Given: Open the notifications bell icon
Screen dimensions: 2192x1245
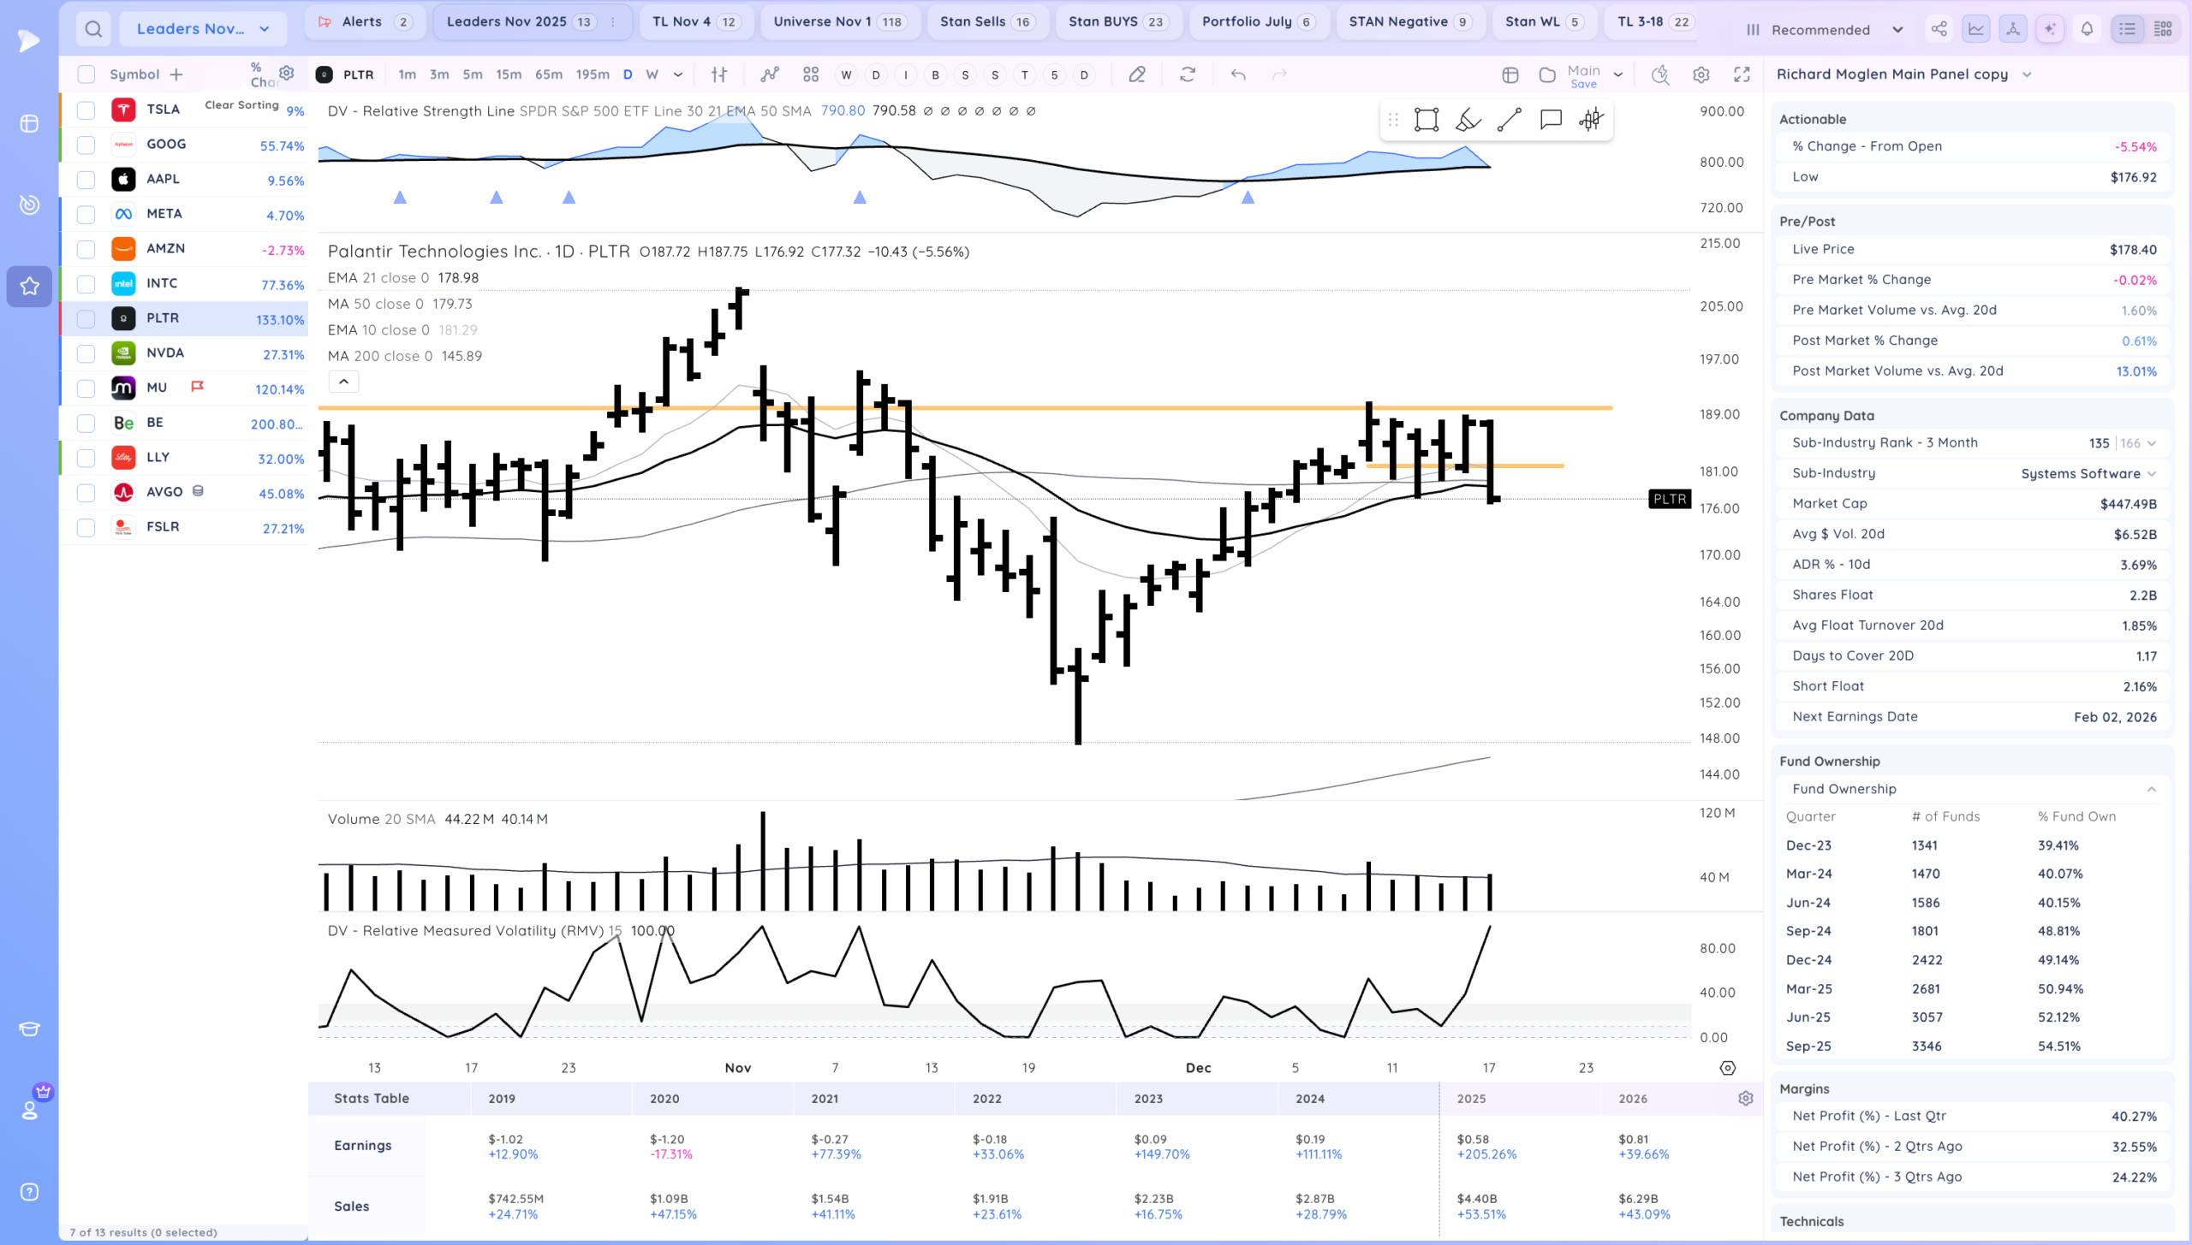Looking at the screenshot, I should pyautogui.click(x=2087, y=29).
